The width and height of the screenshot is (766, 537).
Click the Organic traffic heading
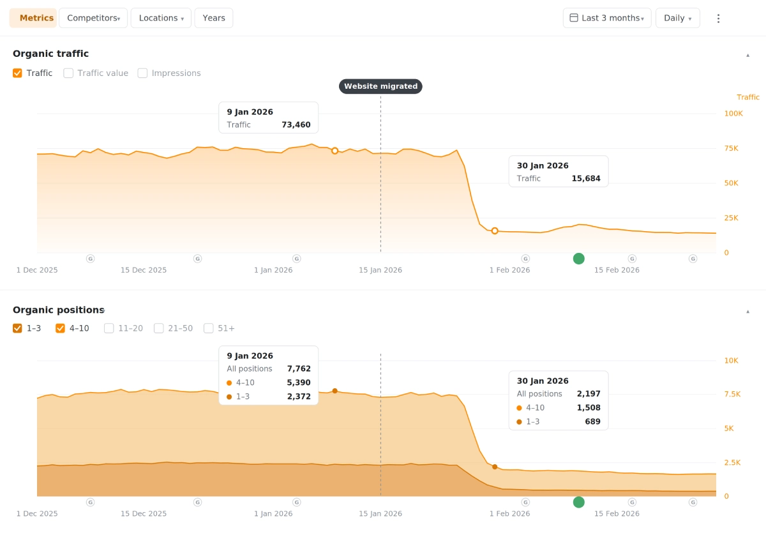click(x=51, y=54)
